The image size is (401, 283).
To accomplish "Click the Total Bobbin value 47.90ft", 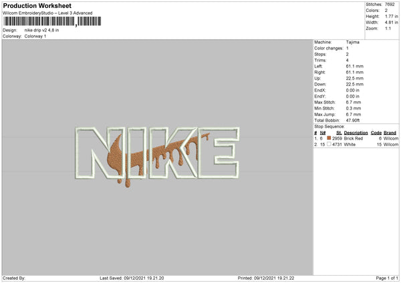I will (x=353, y=120).
